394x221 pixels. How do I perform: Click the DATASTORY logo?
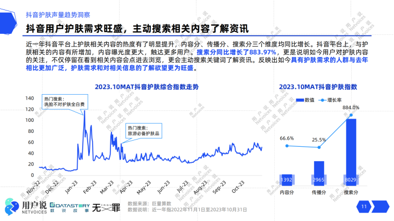tap(69, 208)
